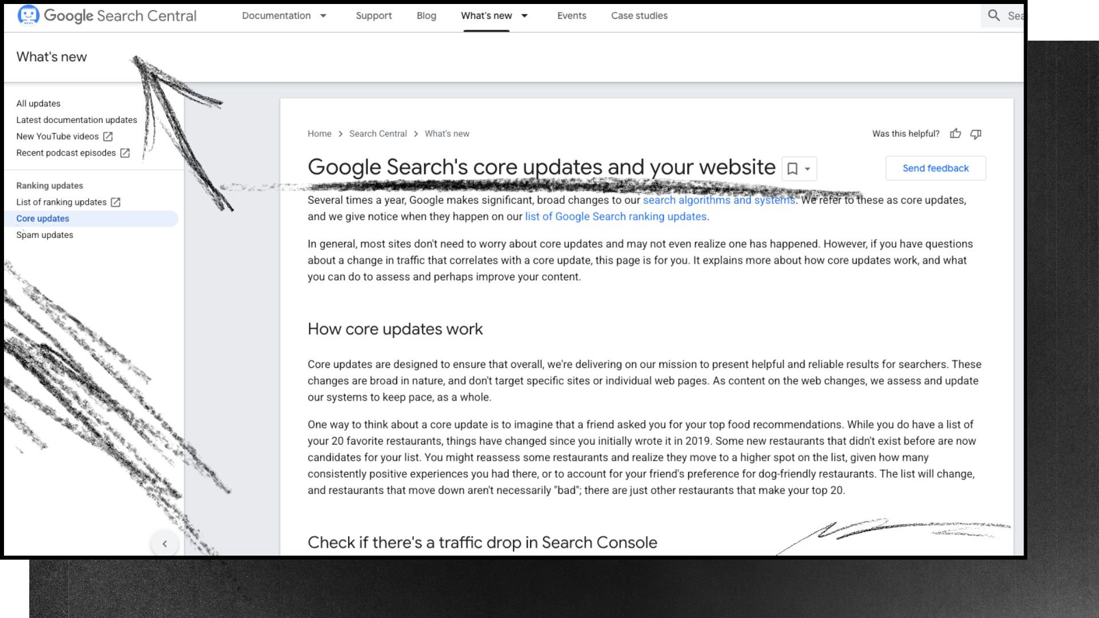Click the Check if there's a traffic drop heading

click(483, 542)
